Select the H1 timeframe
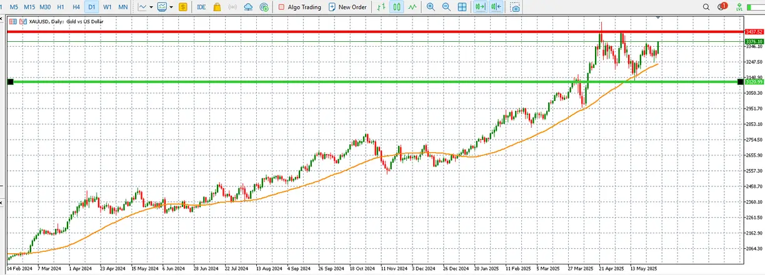This screenshot has width=765, height=275. 61,7
